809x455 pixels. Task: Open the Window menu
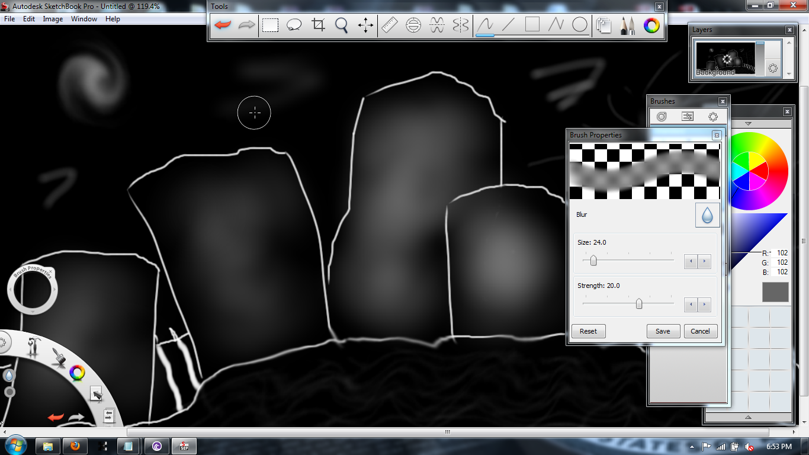tap(84, 19)
